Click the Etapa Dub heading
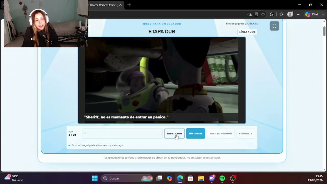This screenshot has width=327, height=184. 162,32
